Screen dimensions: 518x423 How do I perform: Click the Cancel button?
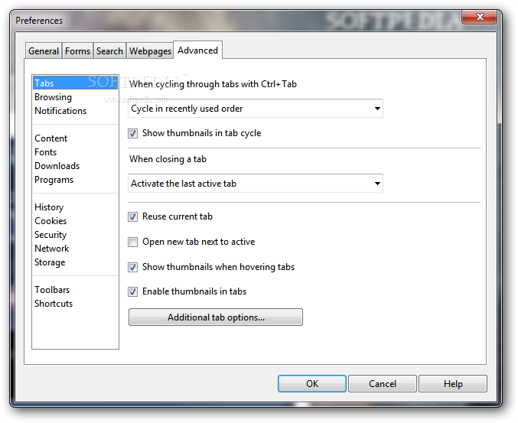point(383,384)
